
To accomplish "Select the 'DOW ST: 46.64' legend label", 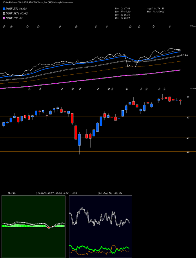I will (x=16, y=9).
